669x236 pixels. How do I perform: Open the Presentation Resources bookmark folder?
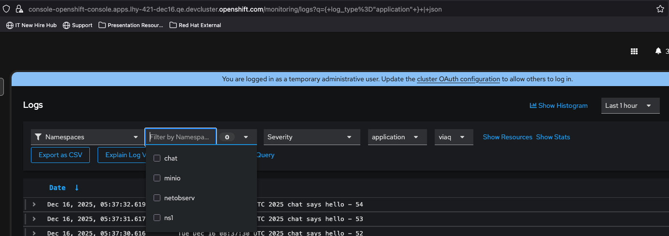point(131,25)
